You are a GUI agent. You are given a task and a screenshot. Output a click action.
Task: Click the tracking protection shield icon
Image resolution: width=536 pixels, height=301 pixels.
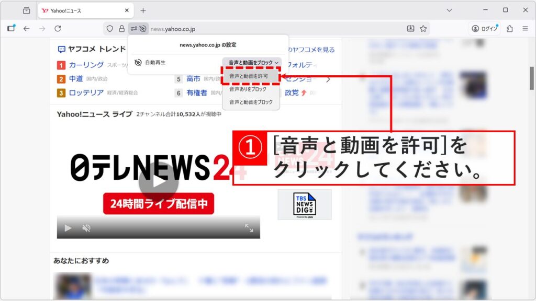pos(110,29)
